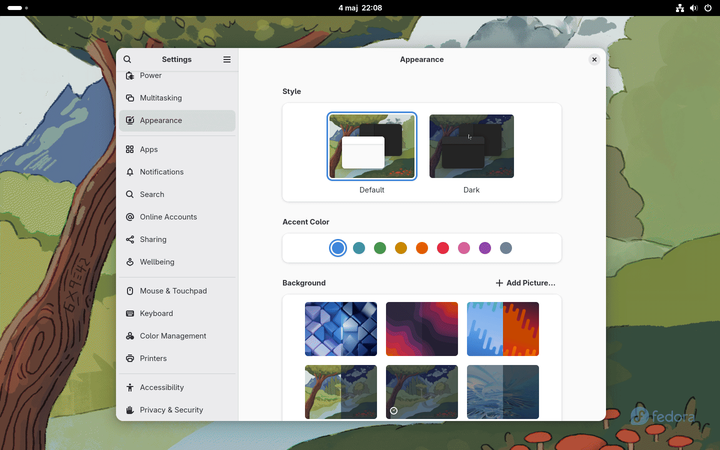Click the Mouse & Touchpad icon
The height and width of the screenshot is (450, 720).
coord(130,291)
